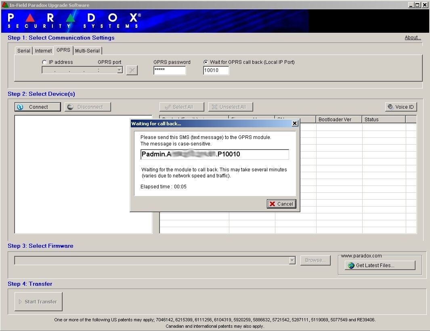Open Voice ID via its speaker icon

(x=390, y=107)
